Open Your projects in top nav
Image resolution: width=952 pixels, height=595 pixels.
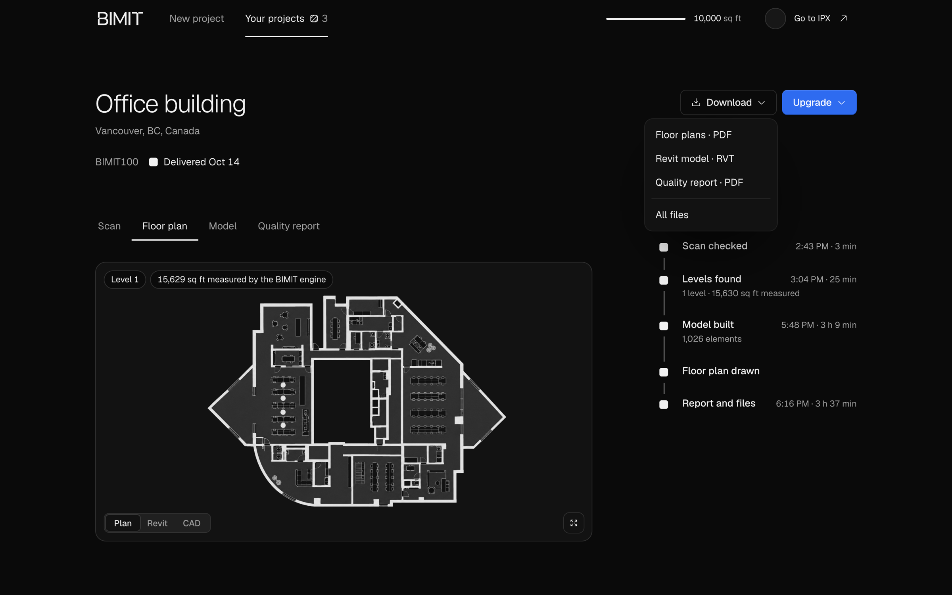click(x=286, y=19)
